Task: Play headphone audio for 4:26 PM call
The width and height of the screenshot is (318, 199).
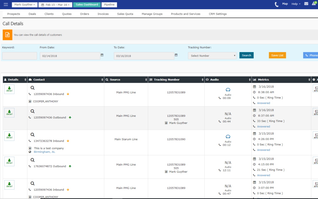Action: pyautogui.click(x=228, y=137)
